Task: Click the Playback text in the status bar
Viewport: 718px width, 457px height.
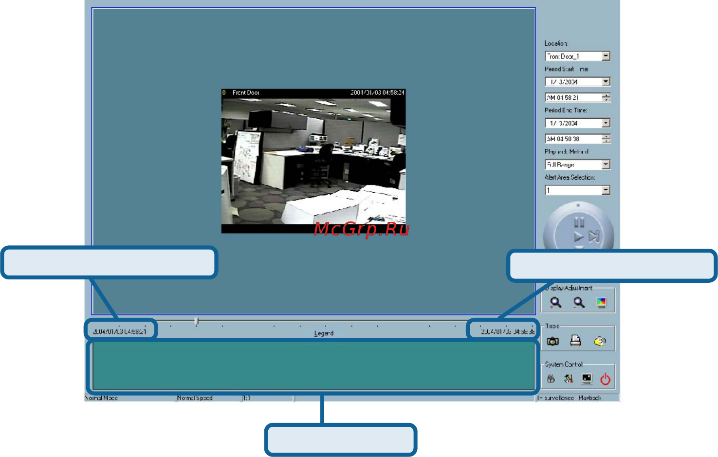Action: [x=590, y=398]
